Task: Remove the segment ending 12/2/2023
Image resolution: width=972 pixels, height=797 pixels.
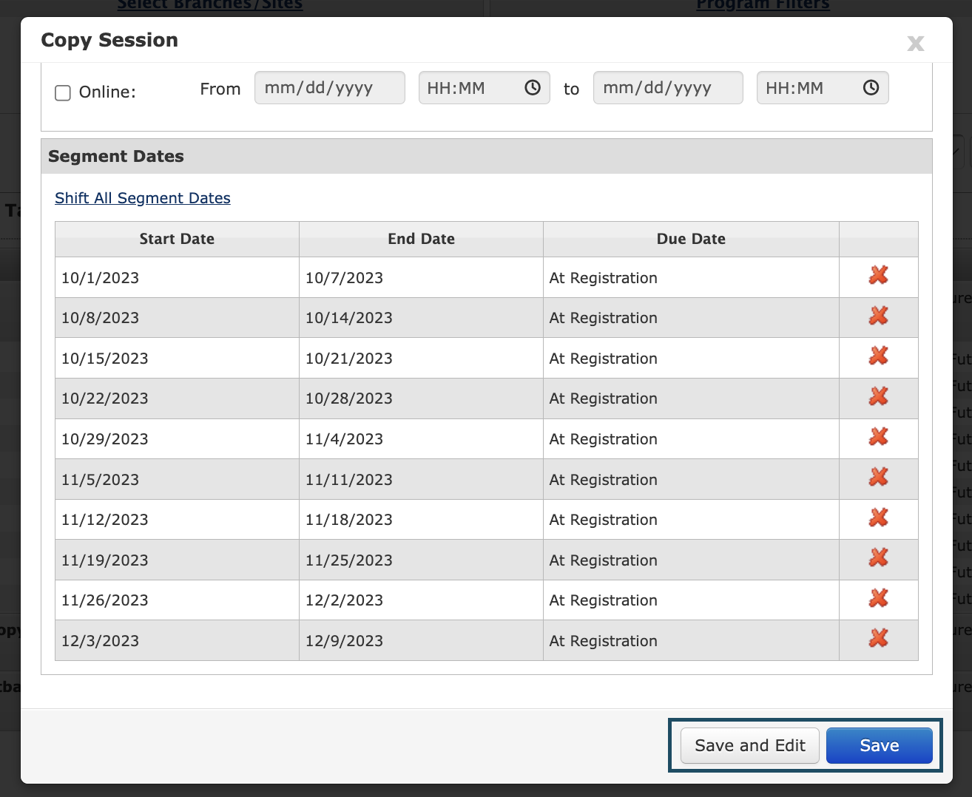Action: [x=878, y=597]
